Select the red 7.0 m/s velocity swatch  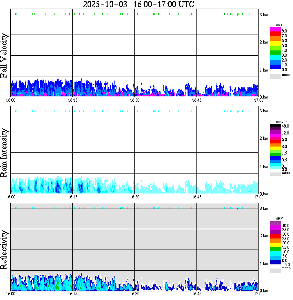[x=275, y=34]
